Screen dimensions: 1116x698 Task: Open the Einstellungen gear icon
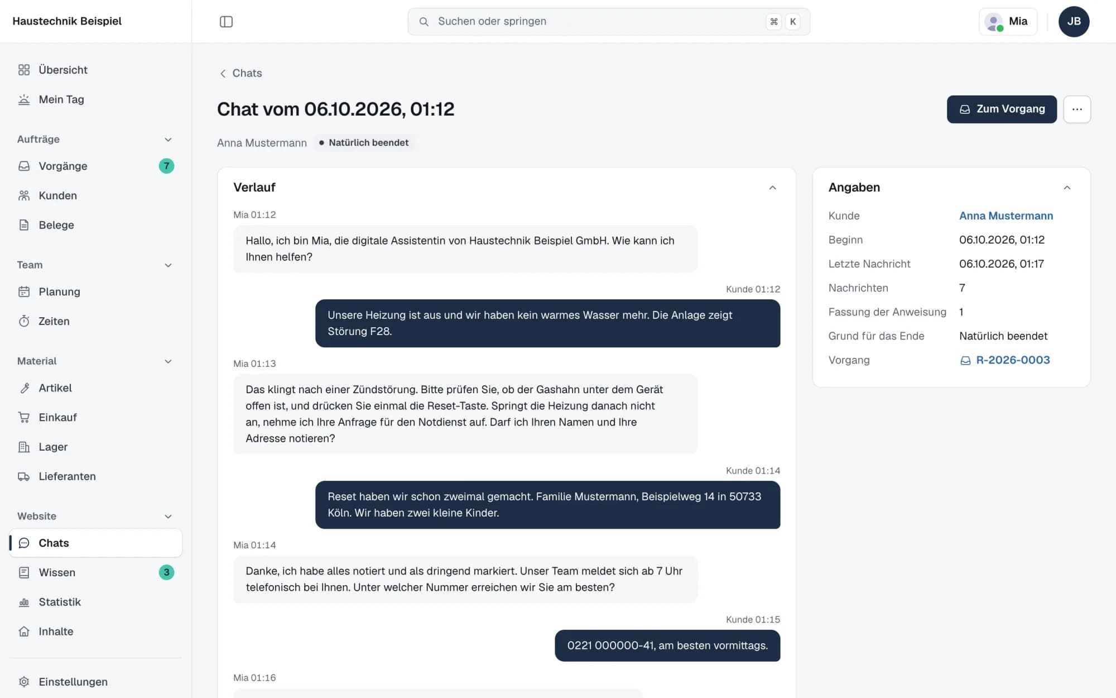coord(24,682)
